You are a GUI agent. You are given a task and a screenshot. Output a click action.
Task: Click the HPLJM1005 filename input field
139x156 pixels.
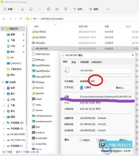(x=106, y=71)
